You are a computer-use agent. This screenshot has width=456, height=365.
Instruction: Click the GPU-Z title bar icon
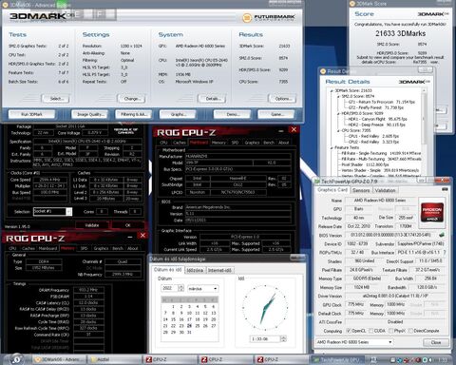pos(317,182)
